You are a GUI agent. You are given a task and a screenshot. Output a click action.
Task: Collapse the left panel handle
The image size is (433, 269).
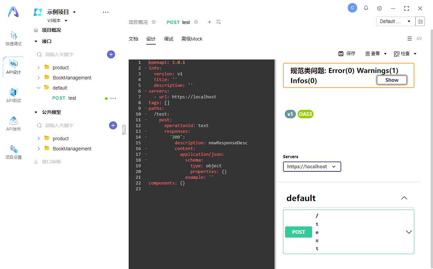(124, 129)
